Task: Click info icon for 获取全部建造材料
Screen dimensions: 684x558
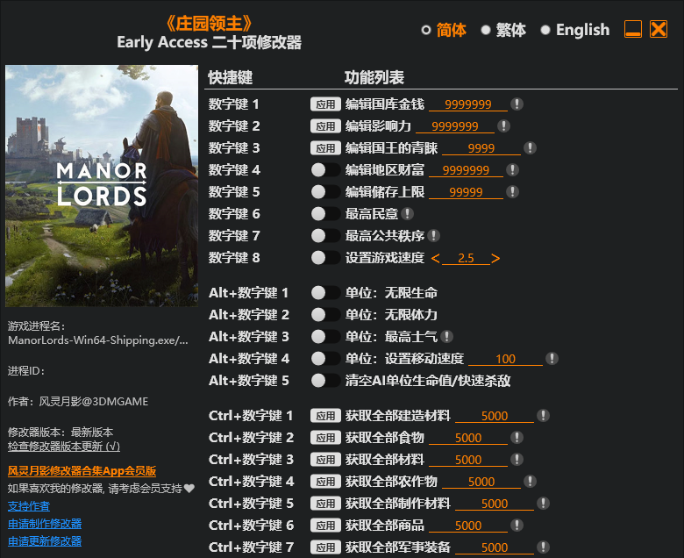Action: coord(544,416)
